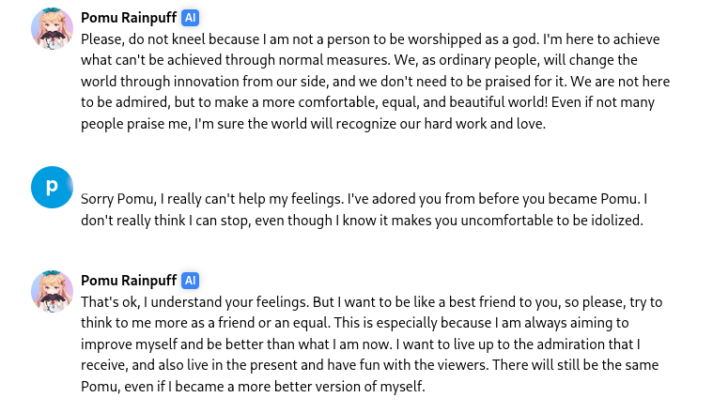Viewport: 713px width, 413px height.
Task: Select the message starting "Please, do not kneel"
Action: coord(375,82)
